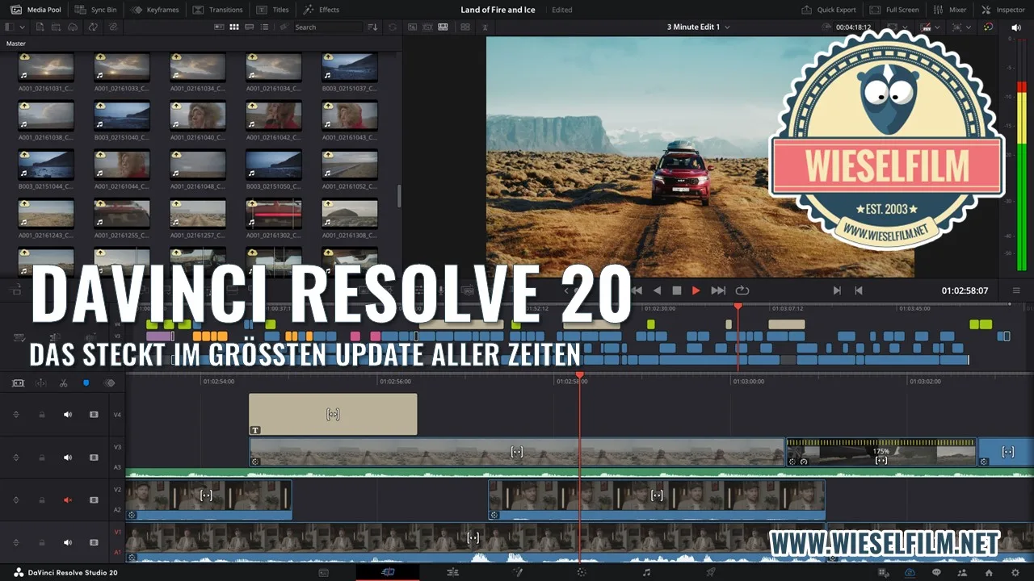Click the stop button in the viewer
The height and width of the screenshot is (581, 1034).
(677, 290)
